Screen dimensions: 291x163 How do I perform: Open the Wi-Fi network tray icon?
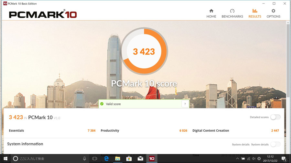coord(249,158)
